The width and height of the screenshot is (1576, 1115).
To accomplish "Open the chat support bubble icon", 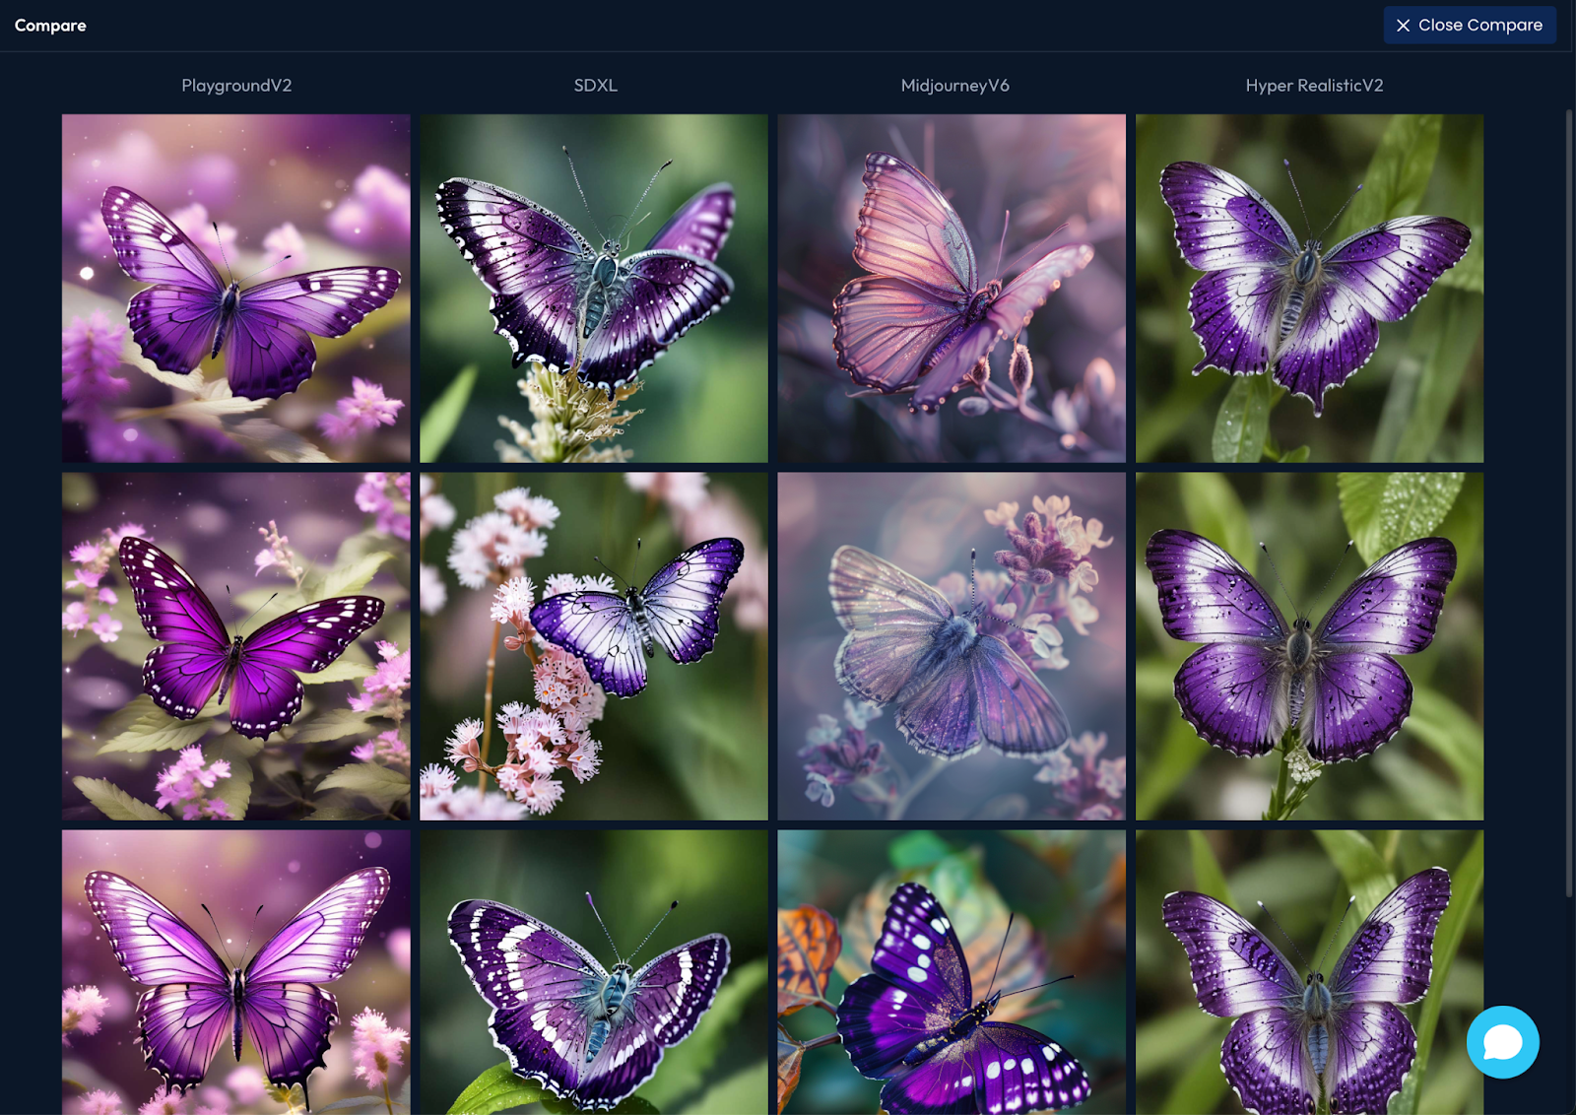I will pyautogui.click(x=1502, y=1041).
